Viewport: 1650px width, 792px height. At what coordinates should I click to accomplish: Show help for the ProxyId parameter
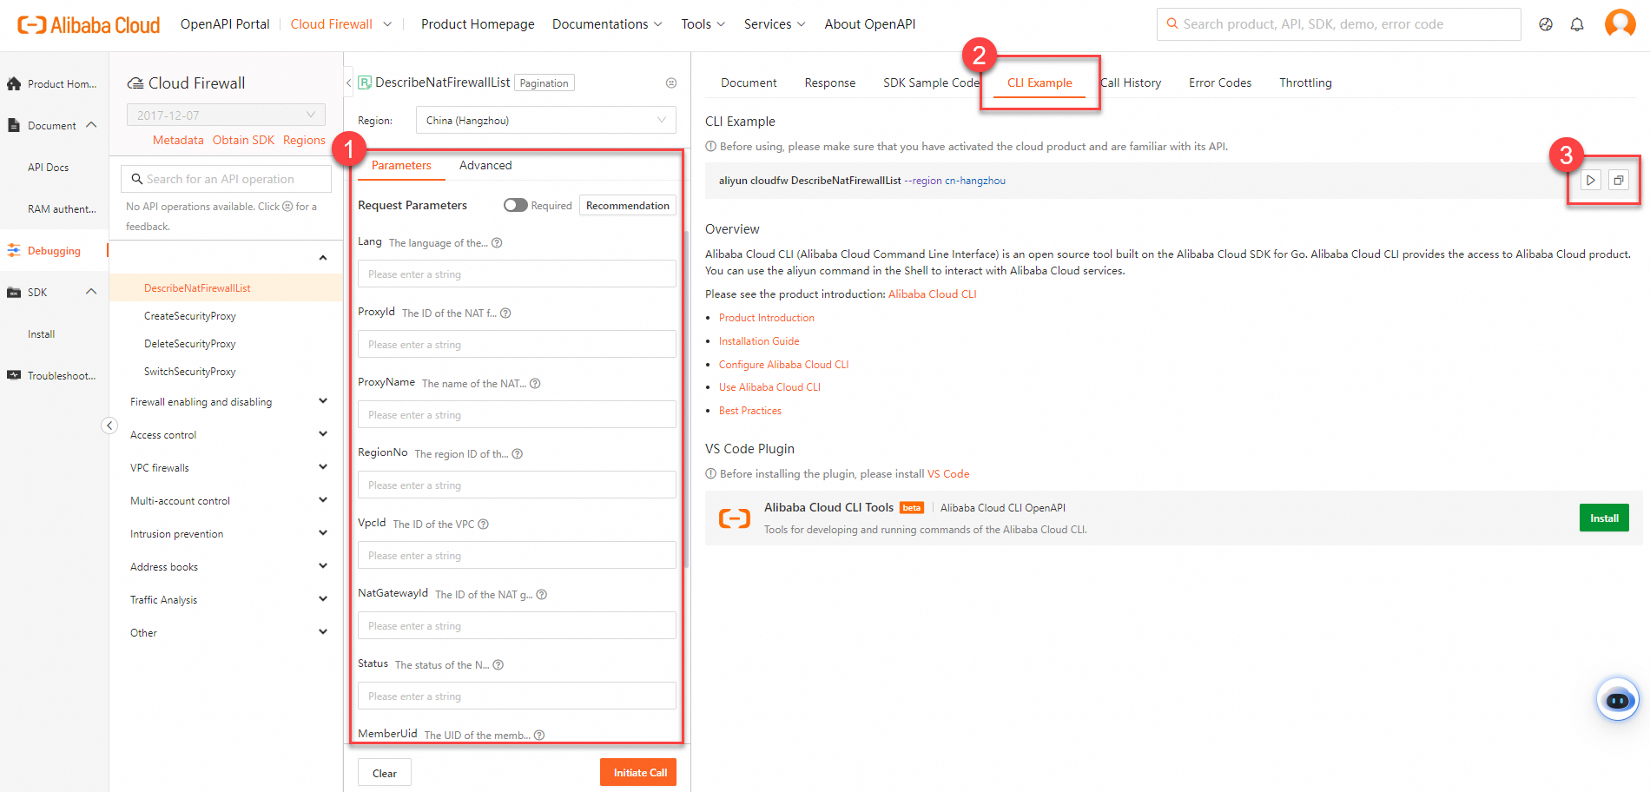tap(505, 313)
